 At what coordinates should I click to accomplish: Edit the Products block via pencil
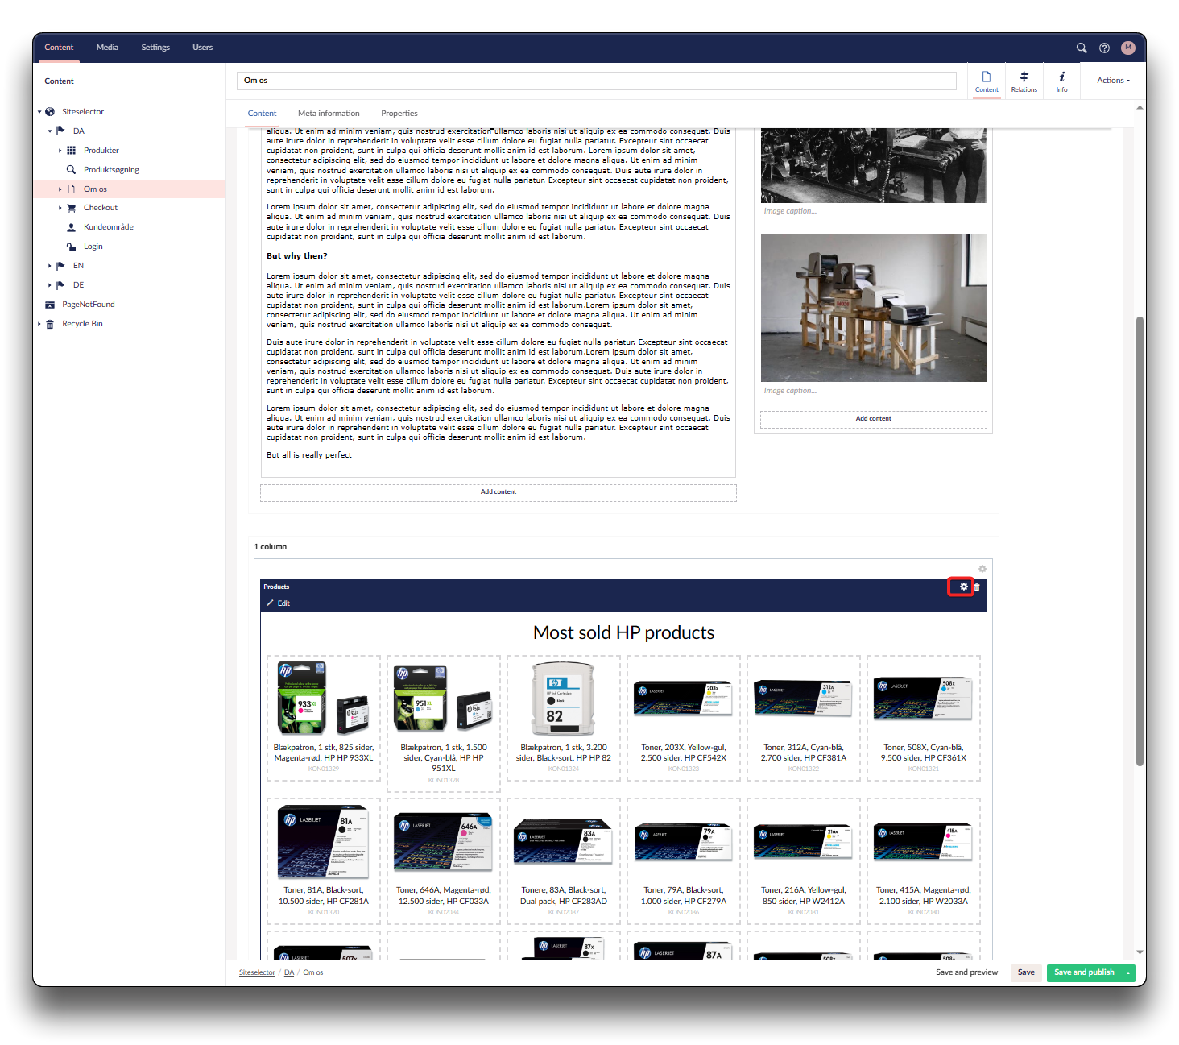point(278,603)
